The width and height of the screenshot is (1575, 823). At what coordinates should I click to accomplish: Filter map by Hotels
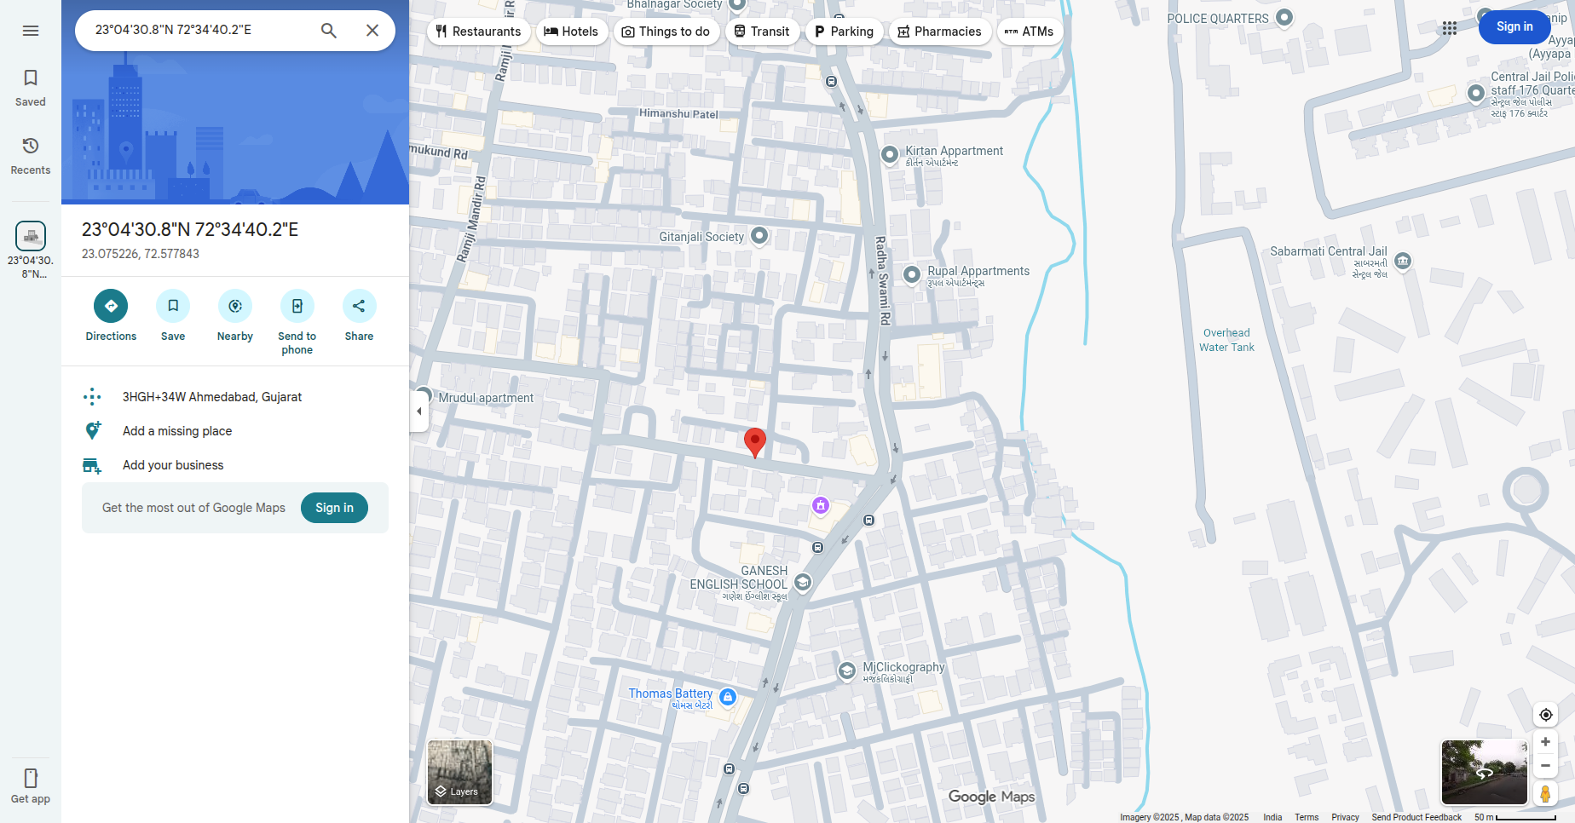point(572,32)
